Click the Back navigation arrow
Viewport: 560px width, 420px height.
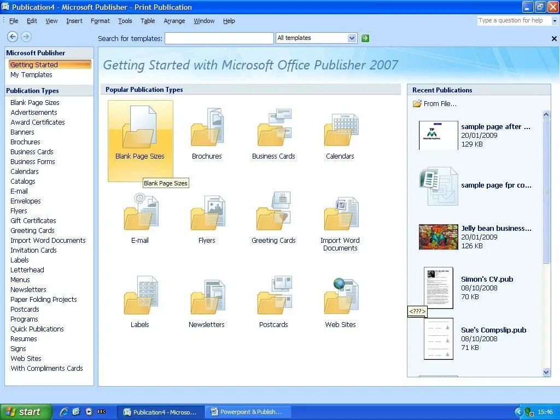13,37
